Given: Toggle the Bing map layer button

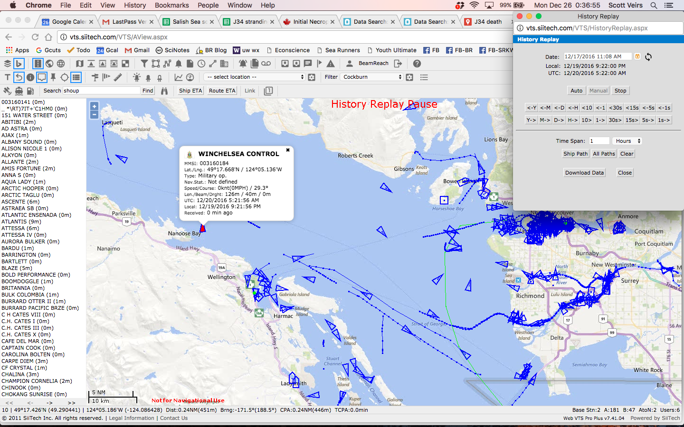Looking at the screenshot, I should (19, 64).
